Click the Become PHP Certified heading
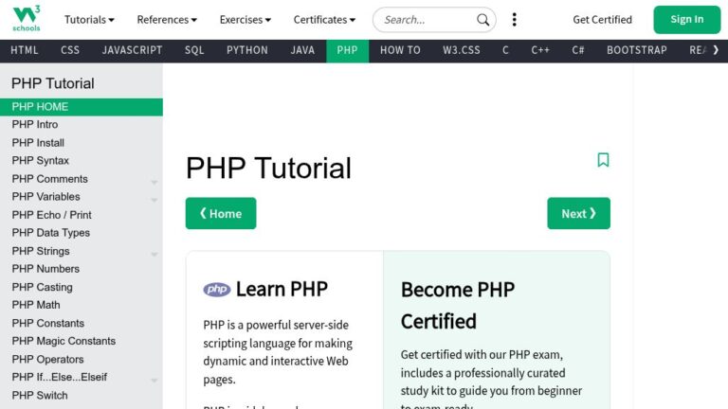Viewport: 728px width, 409px height. tap(458, 306)
